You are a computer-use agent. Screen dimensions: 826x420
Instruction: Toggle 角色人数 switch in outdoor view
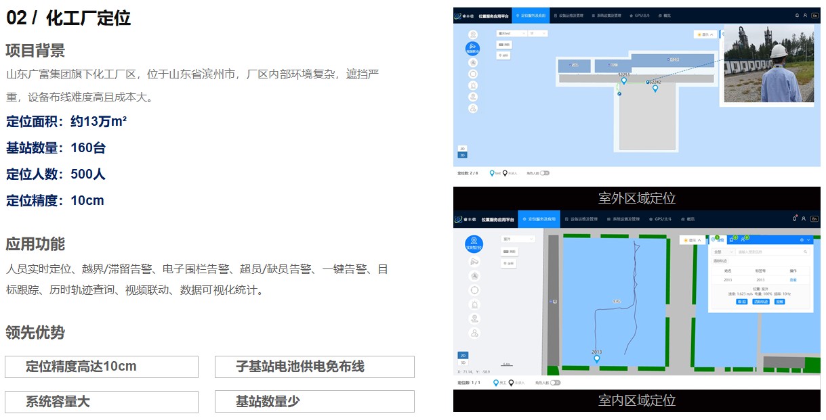pos(545,173)
